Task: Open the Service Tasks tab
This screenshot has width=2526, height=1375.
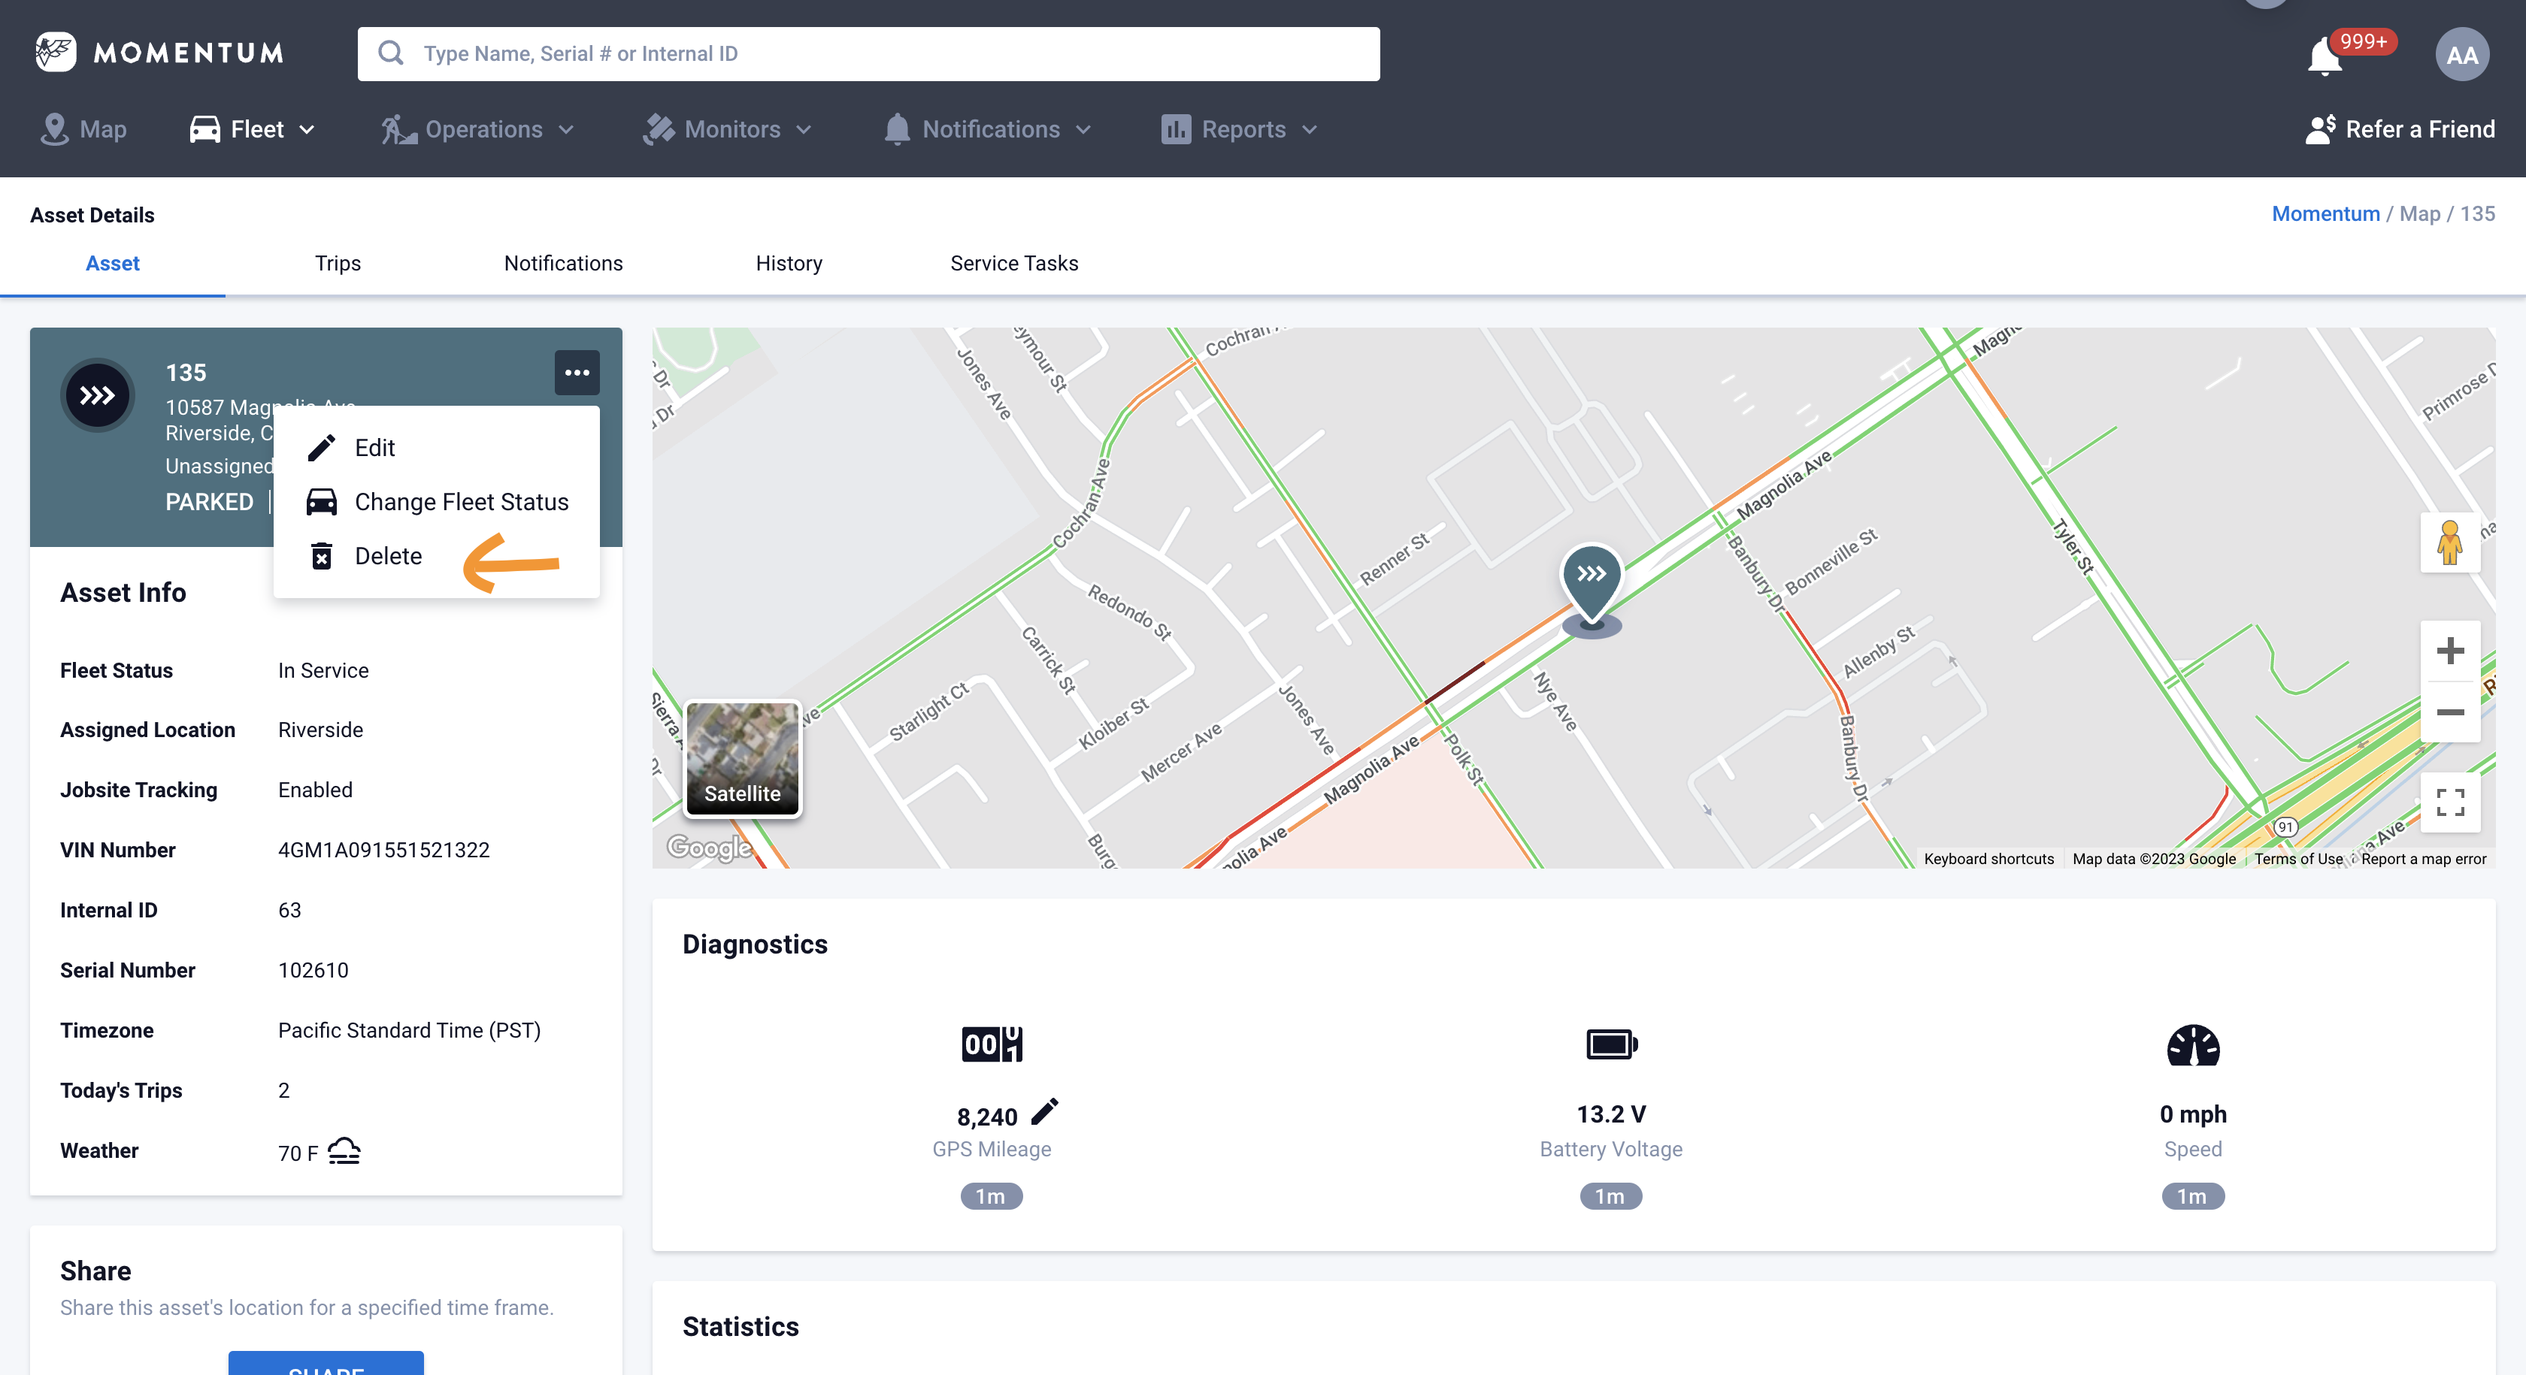Action: [1013, 263]
